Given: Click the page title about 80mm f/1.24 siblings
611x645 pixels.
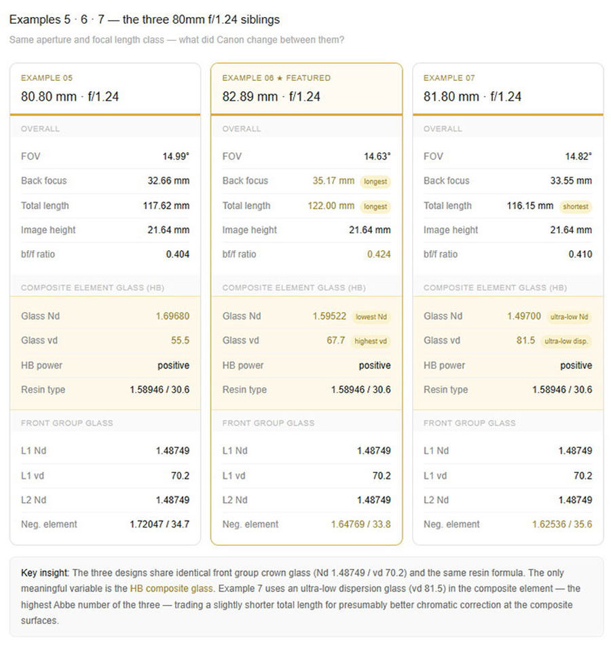Looking at the screenshot, I should point(145,19).
